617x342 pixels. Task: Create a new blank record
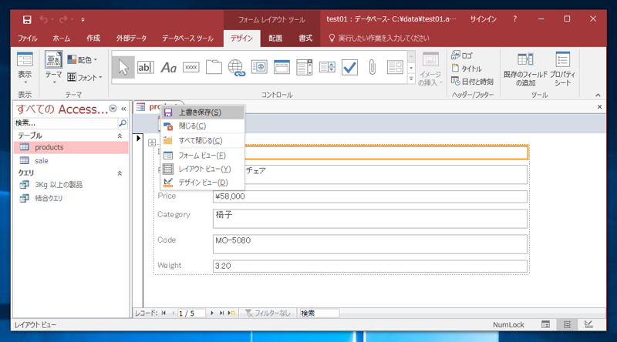point(231,313)
